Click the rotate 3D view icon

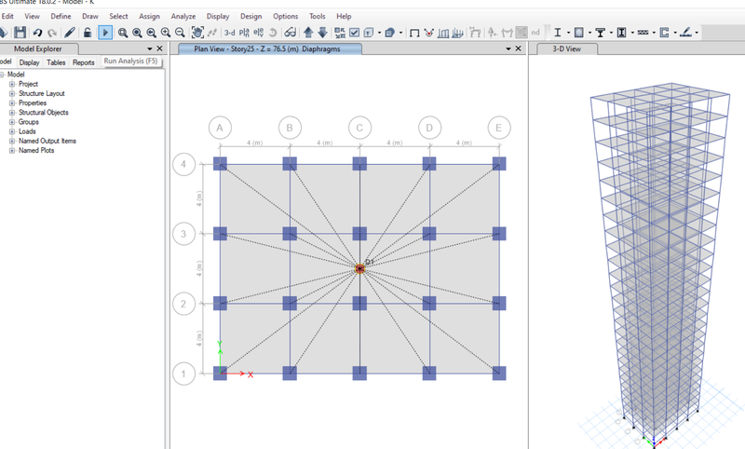(x=273, y=33)
